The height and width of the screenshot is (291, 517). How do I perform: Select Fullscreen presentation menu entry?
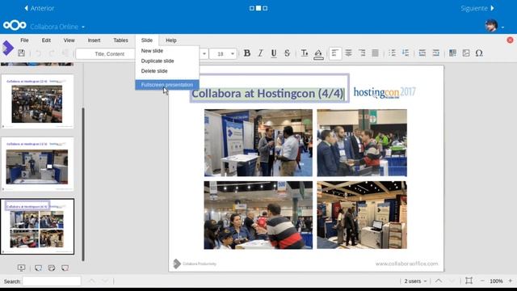[167, 85]
